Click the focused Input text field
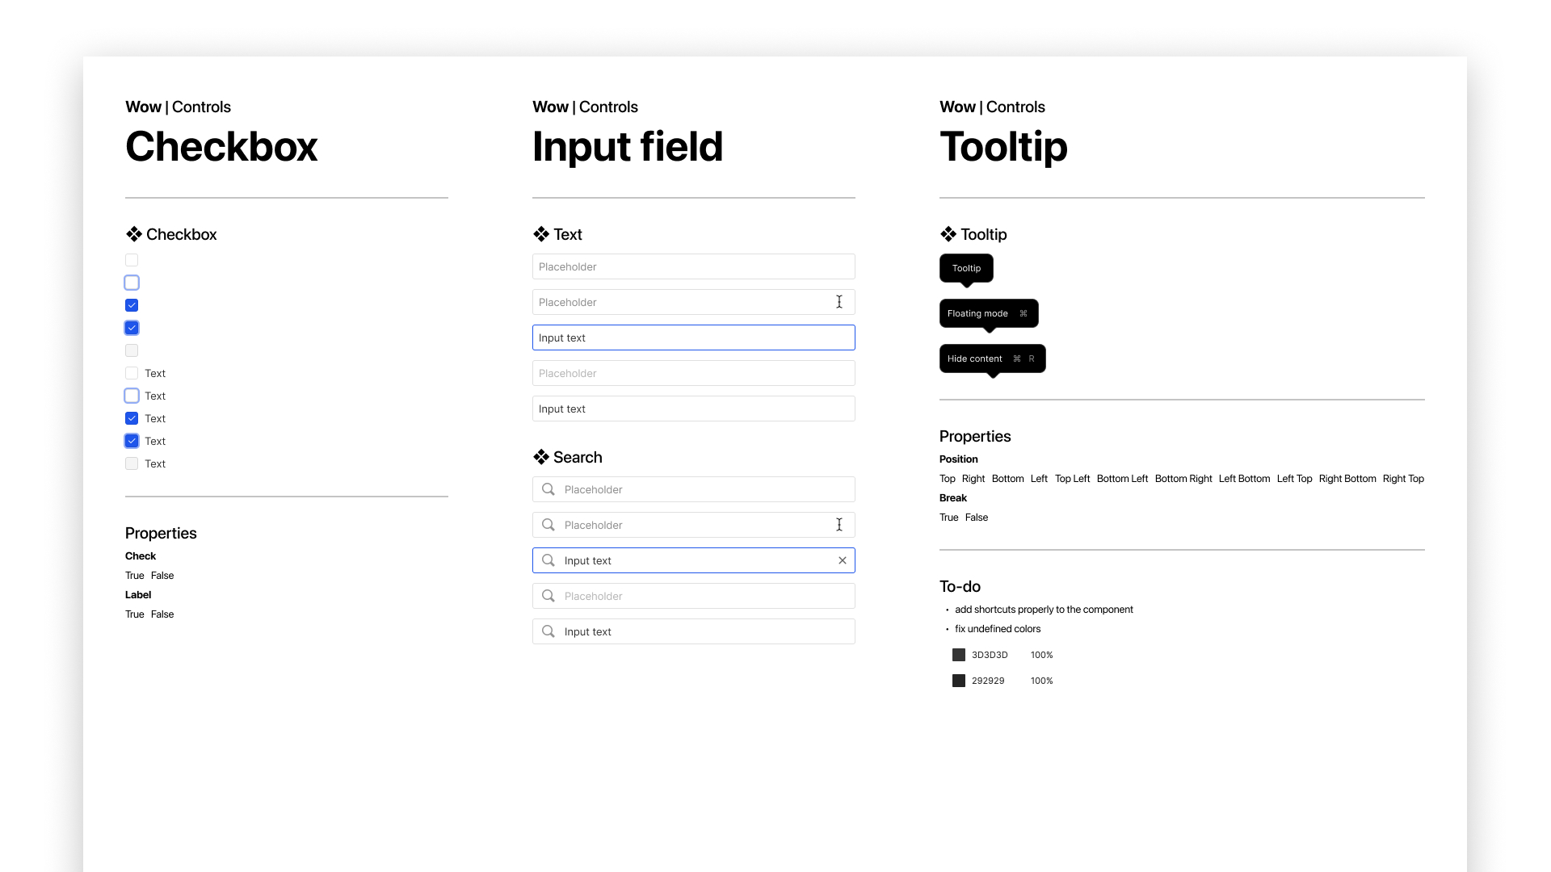Image resolution: width=1551 pixels, height=872 pixels. pos(693,337)
